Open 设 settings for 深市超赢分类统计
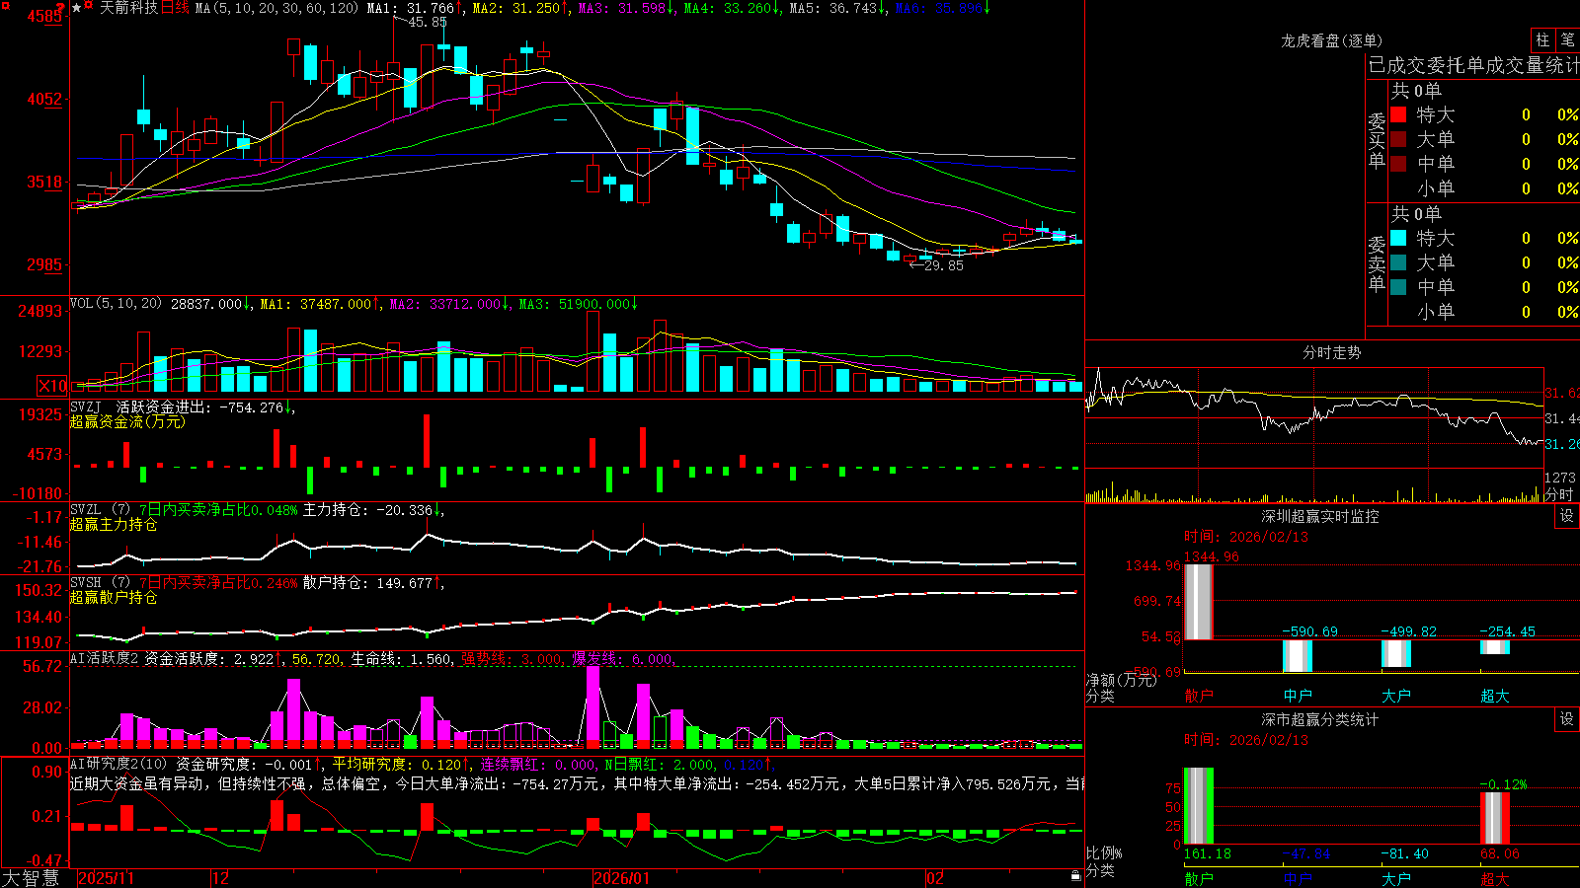 (1567, 719)
